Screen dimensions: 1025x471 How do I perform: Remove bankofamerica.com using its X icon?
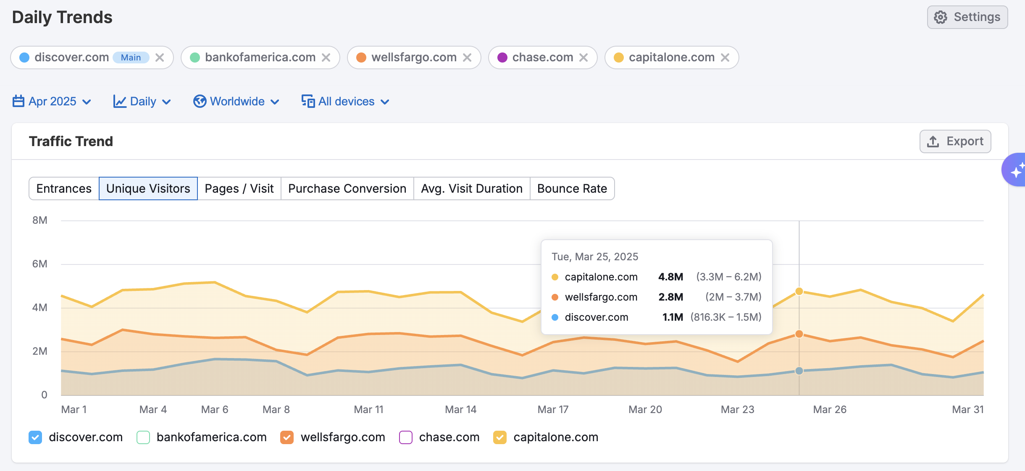point(326,58)
